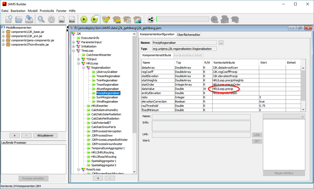Open the Hilfe menu

72,11
